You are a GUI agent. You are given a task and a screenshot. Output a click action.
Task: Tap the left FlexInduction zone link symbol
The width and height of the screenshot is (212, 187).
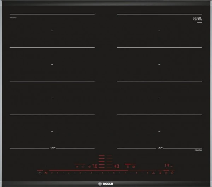click(x=52, y=147)
